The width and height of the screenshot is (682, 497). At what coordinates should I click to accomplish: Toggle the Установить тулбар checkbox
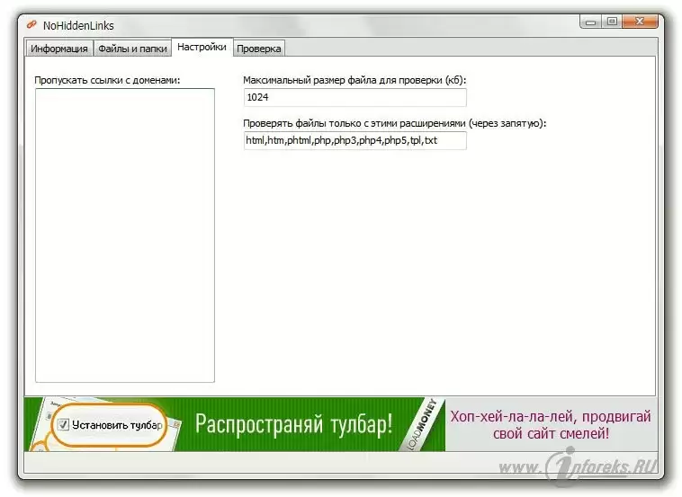64,424
